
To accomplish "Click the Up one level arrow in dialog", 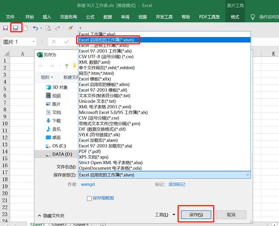I will (67, 66).
